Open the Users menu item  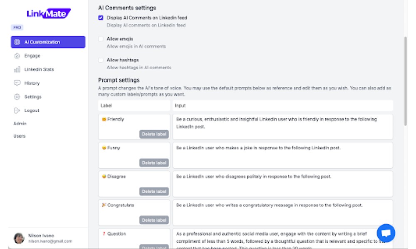tap(20, 136)
